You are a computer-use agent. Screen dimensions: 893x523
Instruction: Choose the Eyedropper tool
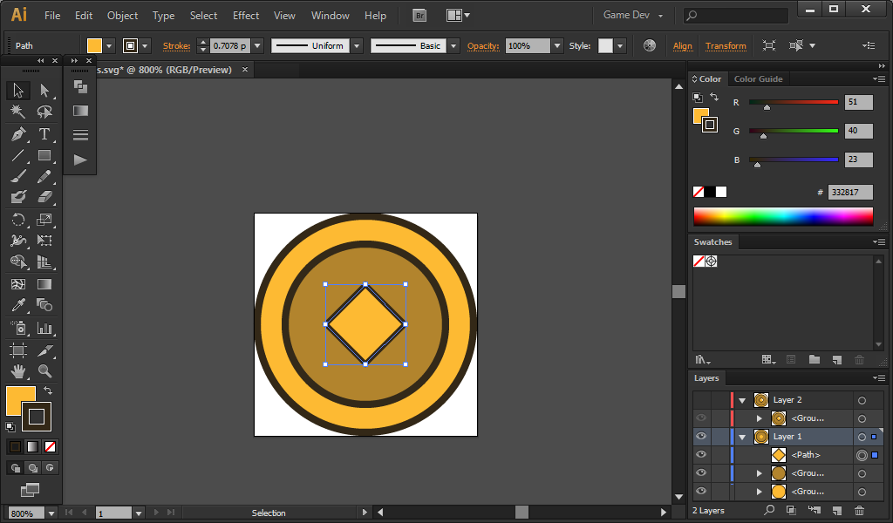(18, 305)
